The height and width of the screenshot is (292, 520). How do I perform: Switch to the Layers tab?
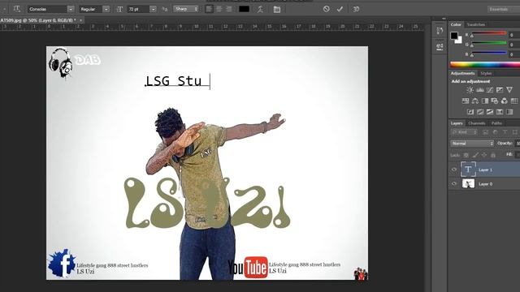pyautogui.click(x=457, y=123)
